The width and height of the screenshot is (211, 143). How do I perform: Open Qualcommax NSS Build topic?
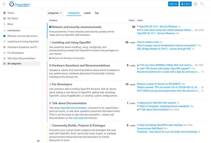pos(150,128)
